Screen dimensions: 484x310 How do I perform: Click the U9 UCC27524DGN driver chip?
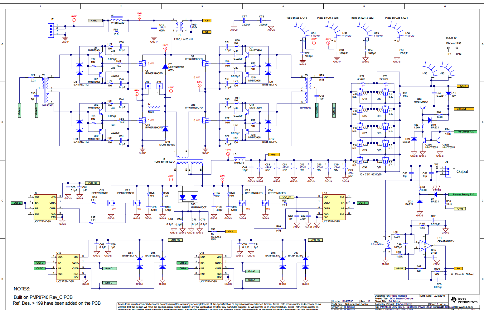45,207
